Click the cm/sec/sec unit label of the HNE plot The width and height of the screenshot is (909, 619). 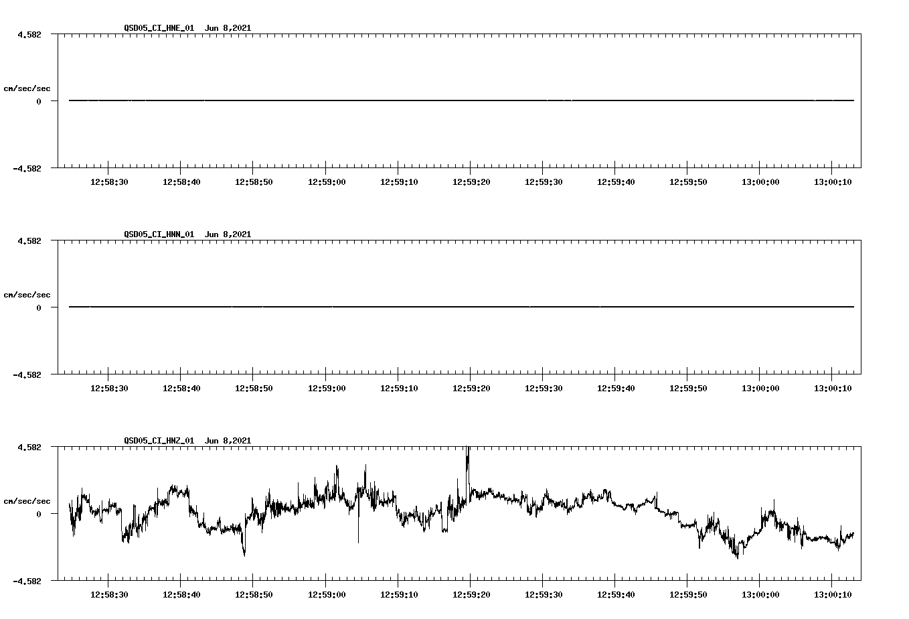(x=27, y=88)
